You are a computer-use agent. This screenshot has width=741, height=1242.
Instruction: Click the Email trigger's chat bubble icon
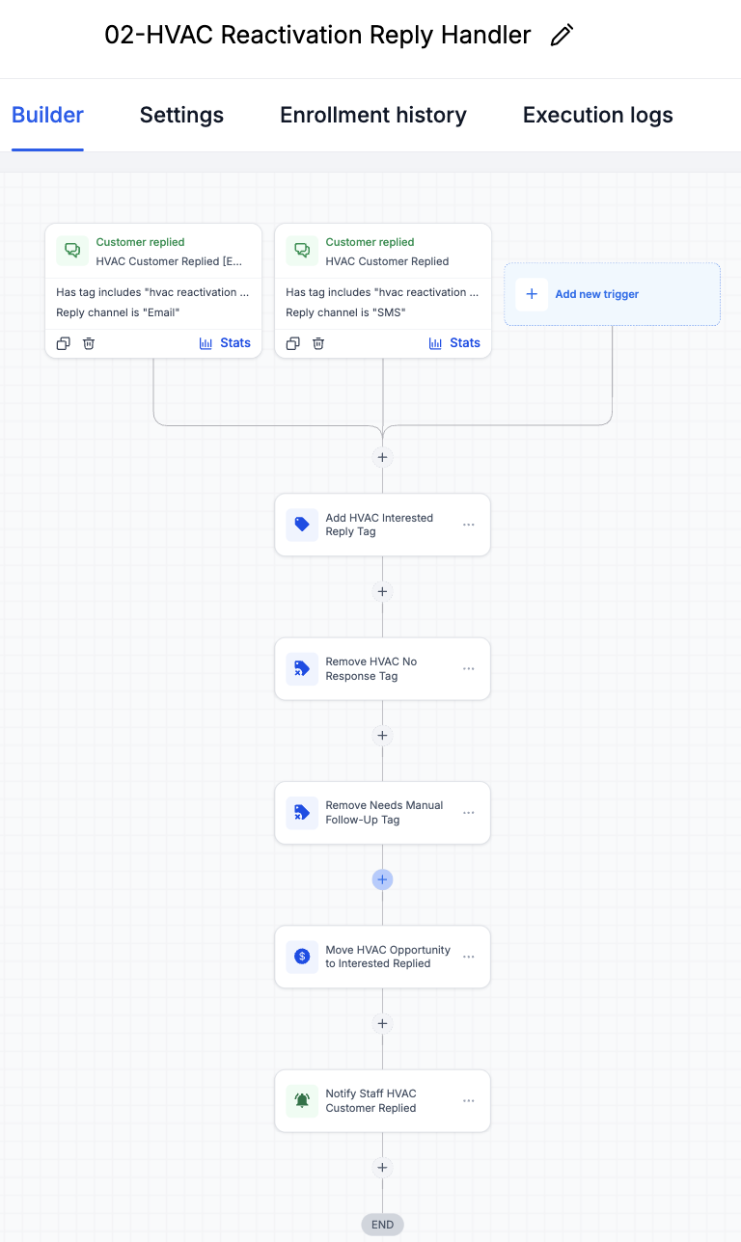click(72, 251)
